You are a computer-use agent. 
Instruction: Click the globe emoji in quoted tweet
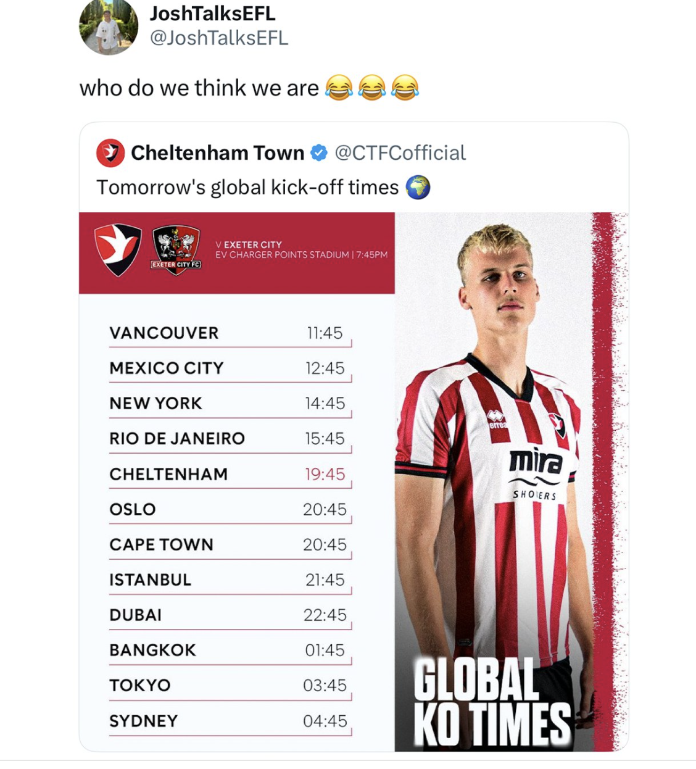(418, 188)
